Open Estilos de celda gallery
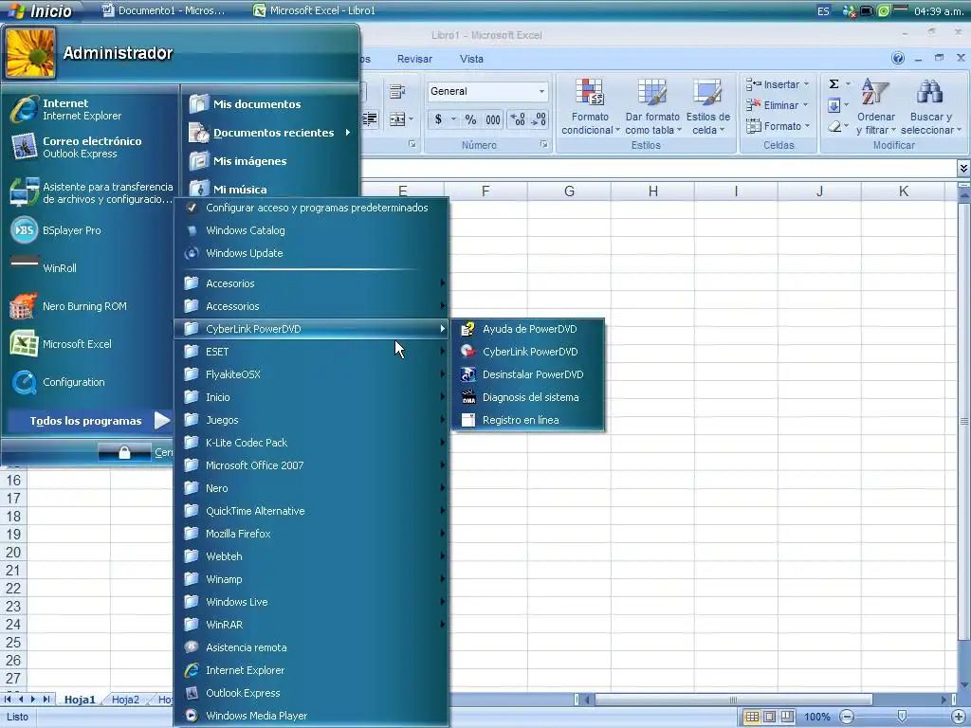971x728 pixels. click(707, 106)
